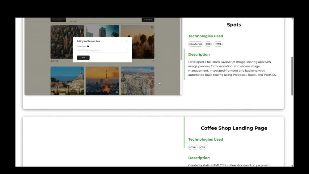The width and height of the screenshot is (309, 174).
Task: Click the Spots preview inner scrollbar thumb
Action: [181, 39]
